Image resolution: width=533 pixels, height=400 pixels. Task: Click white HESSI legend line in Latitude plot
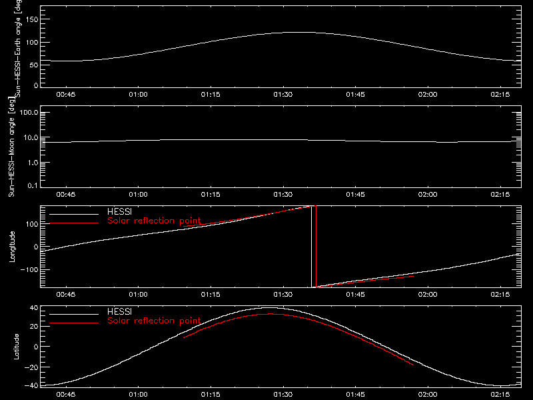pyautogui.click(x=74, y=314)
